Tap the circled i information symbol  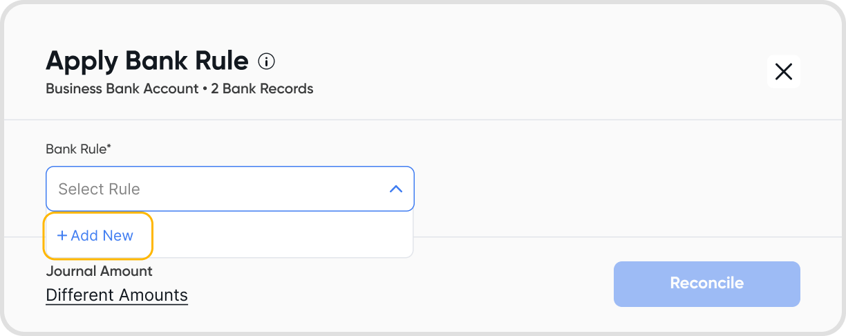click(x=267, y=62)
